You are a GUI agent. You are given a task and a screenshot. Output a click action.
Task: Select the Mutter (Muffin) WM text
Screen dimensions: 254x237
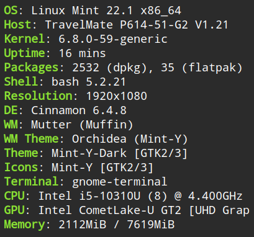pos(82,125)
